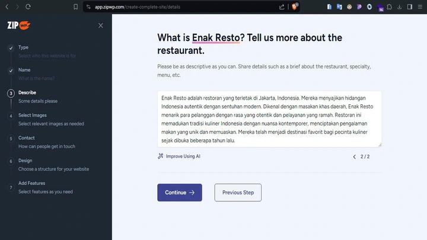Open the Select Images step
This screenshot has width=427, height=240.
tap(33, 115)
